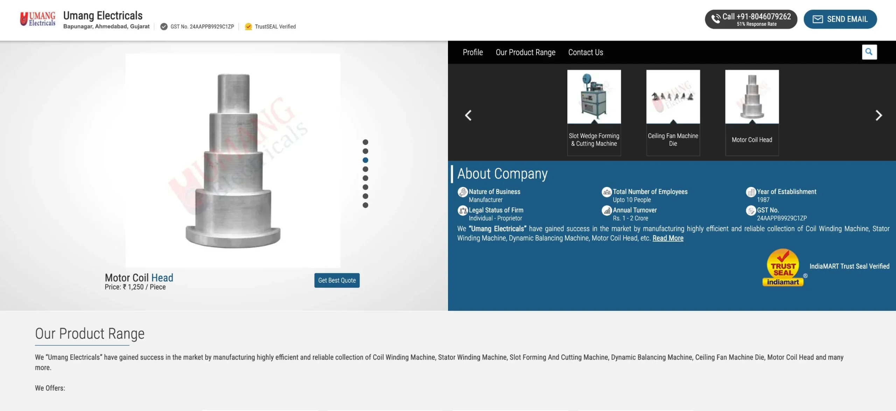Expand company description via Read More
The height and width of the screenshot is (411, 896).
click(x=668, y=238)
